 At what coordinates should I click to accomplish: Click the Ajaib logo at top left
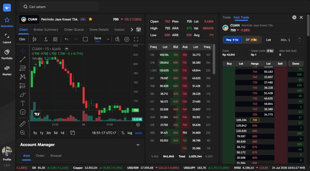click(7, 8)
